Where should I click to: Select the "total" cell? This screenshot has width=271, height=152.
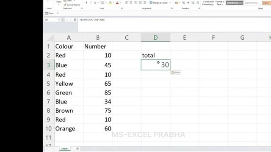pyautogui.click(x=155, y=55)
